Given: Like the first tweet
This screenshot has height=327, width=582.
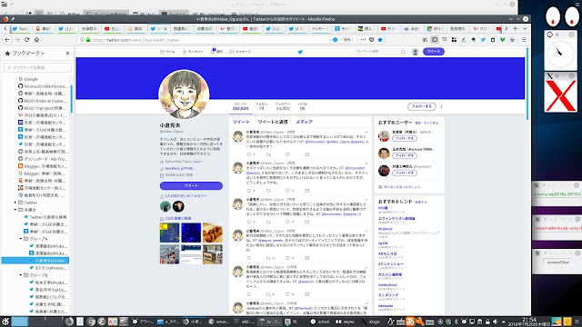Looking at the screenshot, I should pyautogui.click(x=287, y=154).
